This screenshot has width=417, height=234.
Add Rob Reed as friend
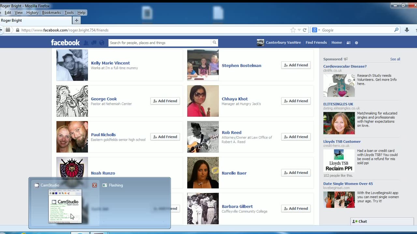(x=296, y=137)
